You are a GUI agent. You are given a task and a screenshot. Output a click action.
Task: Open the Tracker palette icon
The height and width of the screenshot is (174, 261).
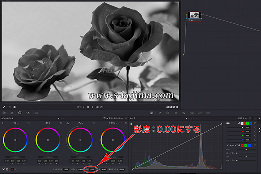pos(176,113)
